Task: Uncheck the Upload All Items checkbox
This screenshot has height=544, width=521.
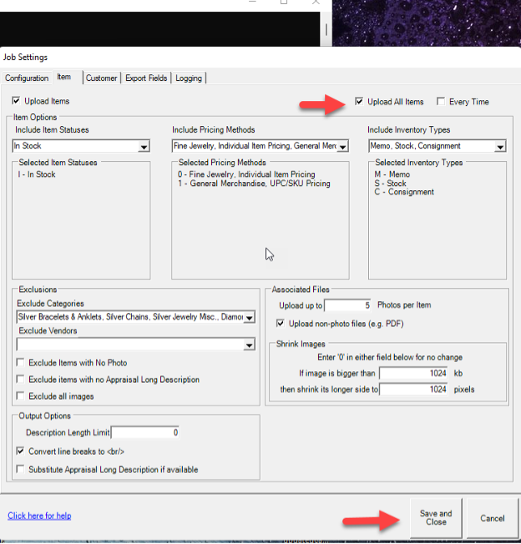Action: tap(359, 102)
